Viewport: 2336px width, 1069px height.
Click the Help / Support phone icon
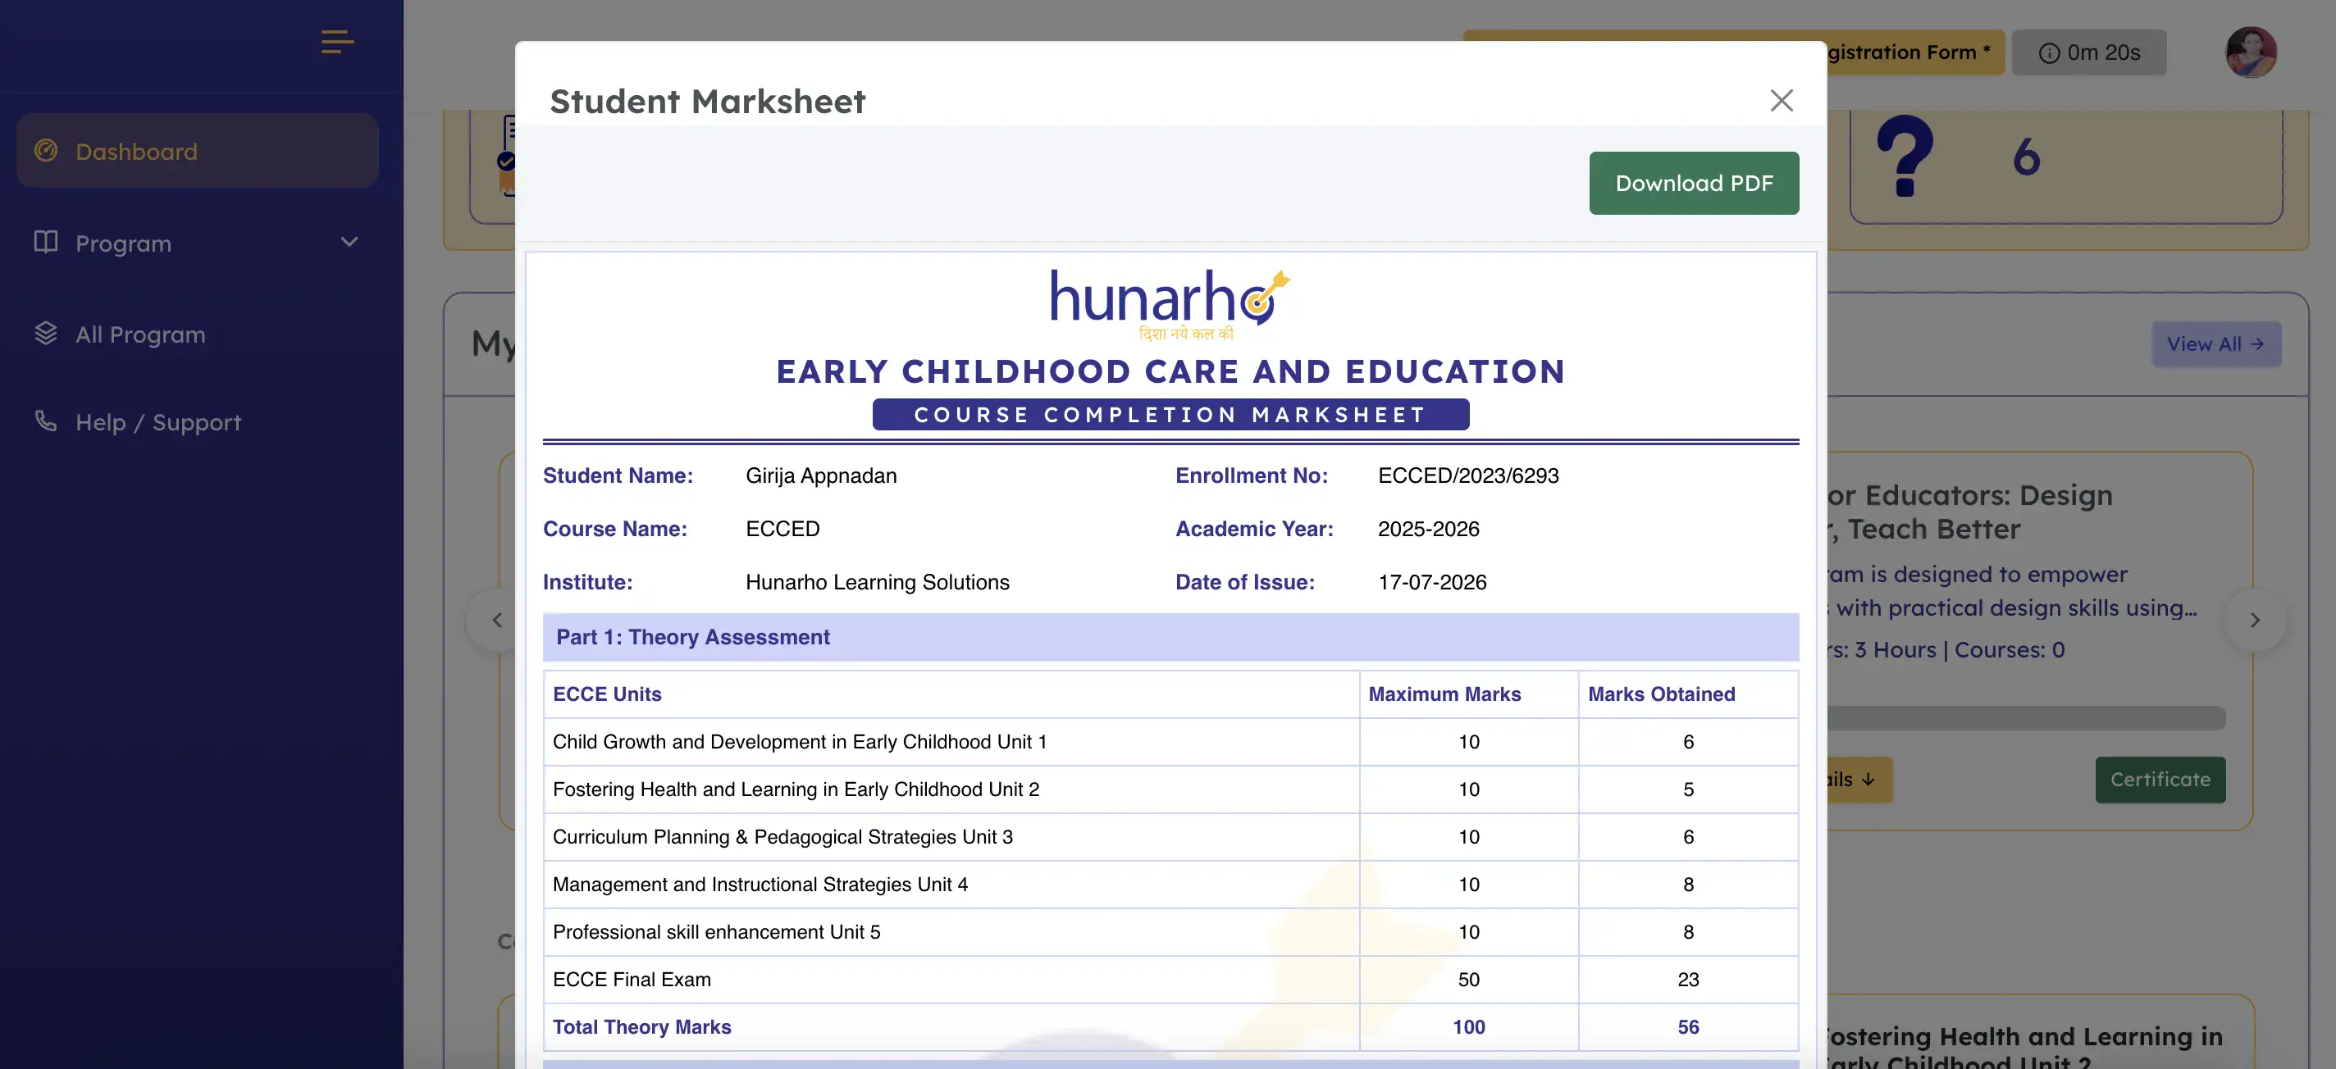[x=45, y=421]
